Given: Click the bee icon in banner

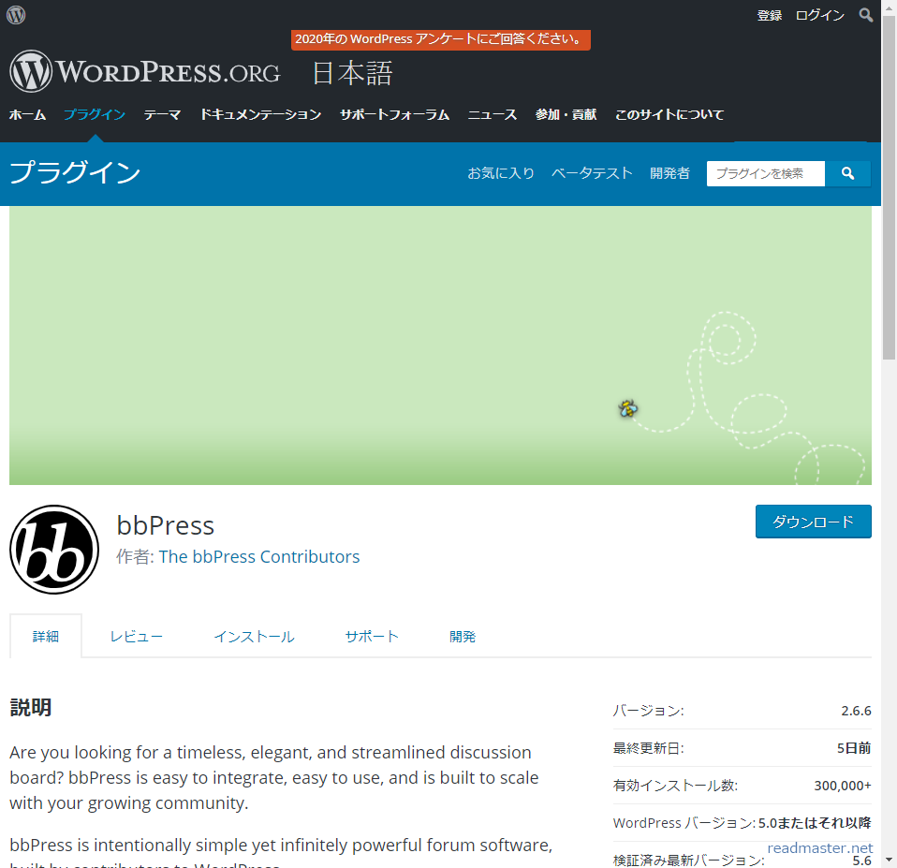Looking at the screenshot, I should (627, 407).
